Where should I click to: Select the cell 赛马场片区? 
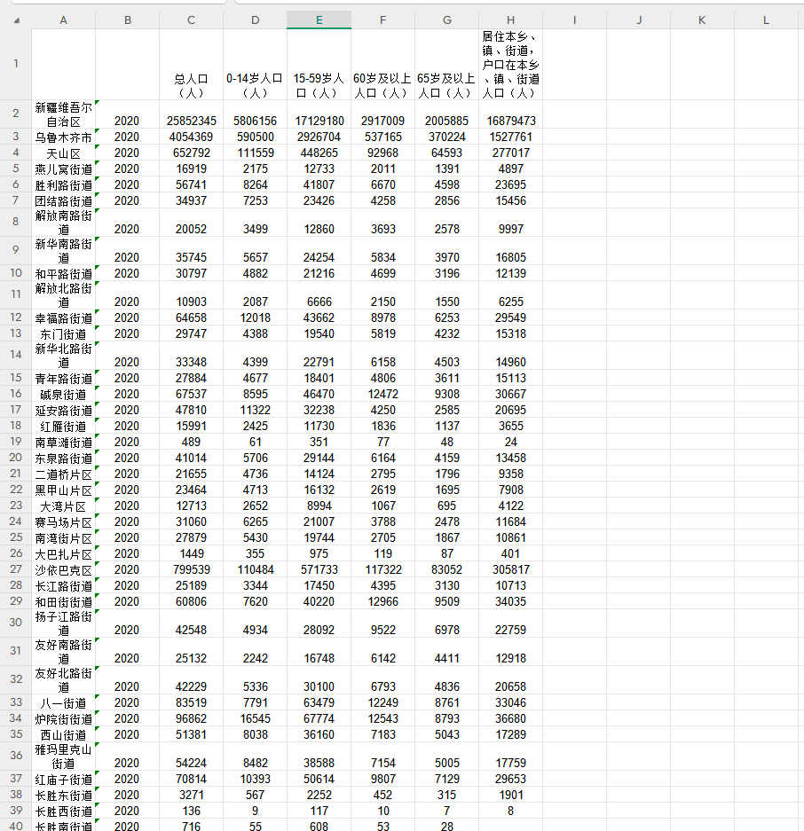coord(64,521)
